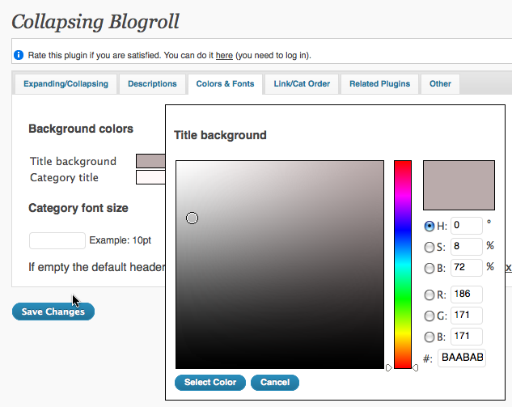Click the color picker circle marker
Screen dimensions: 512x407
pyautogui.click(x=192, y=218)
